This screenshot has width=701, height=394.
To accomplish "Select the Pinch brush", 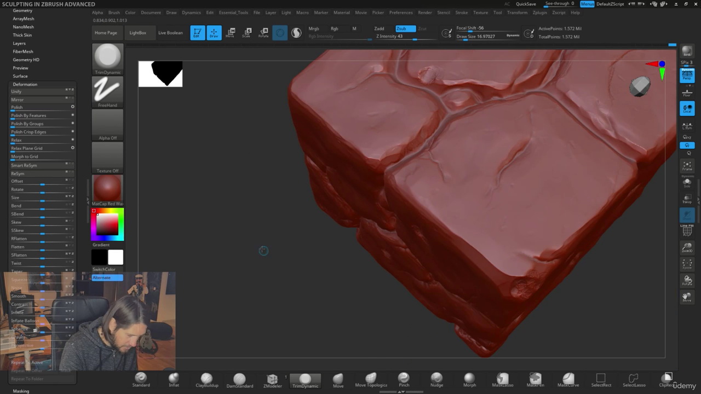I will (404, 380).
